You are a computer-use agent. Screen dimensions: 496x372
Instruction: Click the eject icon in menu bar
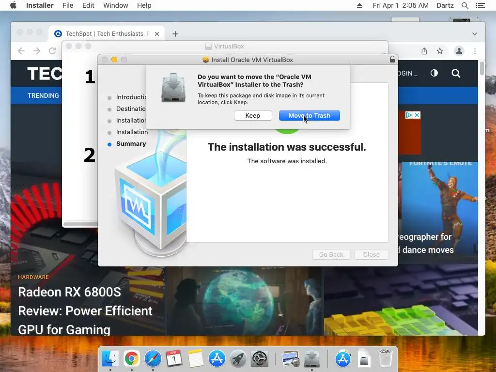pyautogui.click(x=359, y=5)
